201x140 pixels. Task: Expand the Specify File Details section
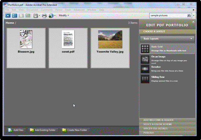[x=167, y=129]
